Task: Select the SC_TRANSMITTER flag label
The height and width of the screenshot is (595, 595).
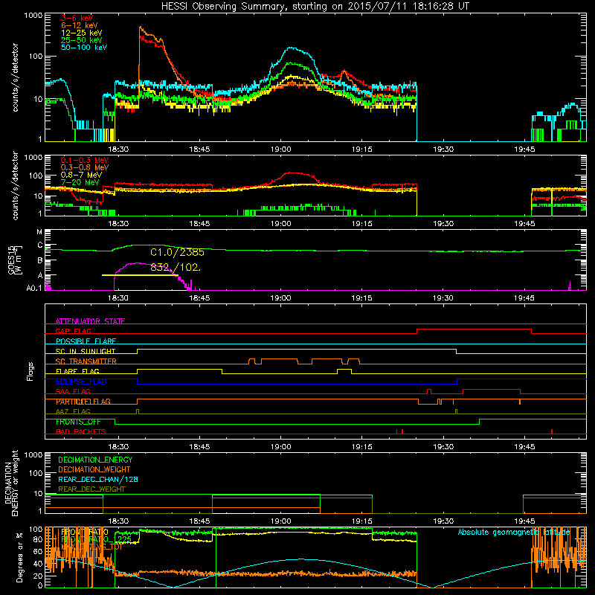Action: [x=86, y=361]
